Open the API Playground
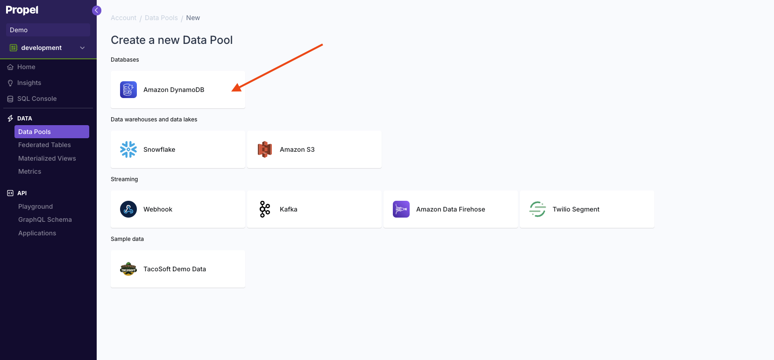Screen dimensions: 774x360 point(36,207)
